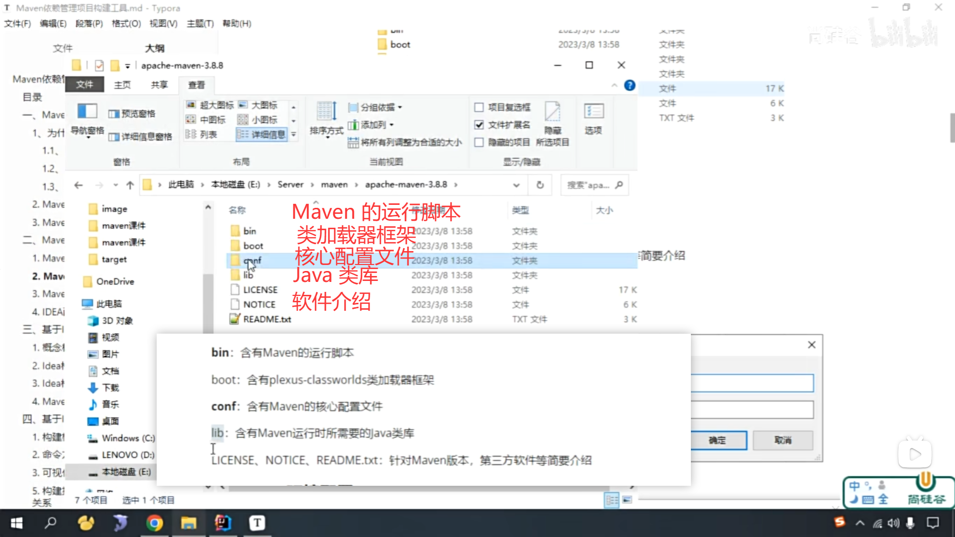
Task: Open IntelliJ IDEA from the taskbar
Action: (223, 523)
